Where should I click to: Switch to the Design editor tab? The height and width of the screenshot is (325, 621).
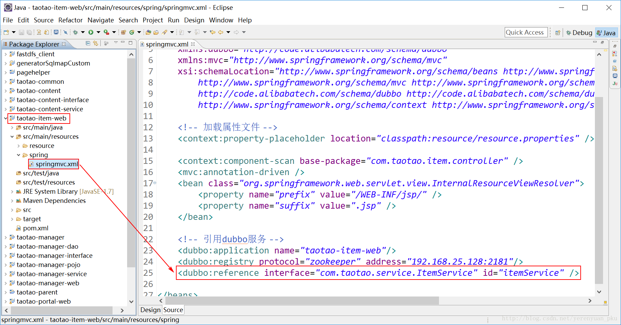(x=151, y=310)
